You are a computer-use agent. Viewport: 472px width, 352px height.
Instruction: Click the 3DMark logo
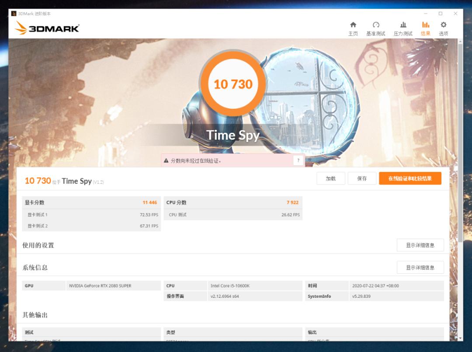[x=47, y=28]
